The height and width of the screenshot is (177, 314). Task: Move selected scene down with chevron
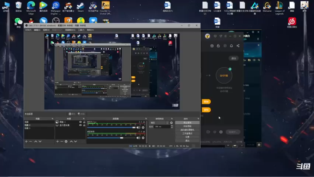[40, 142]
